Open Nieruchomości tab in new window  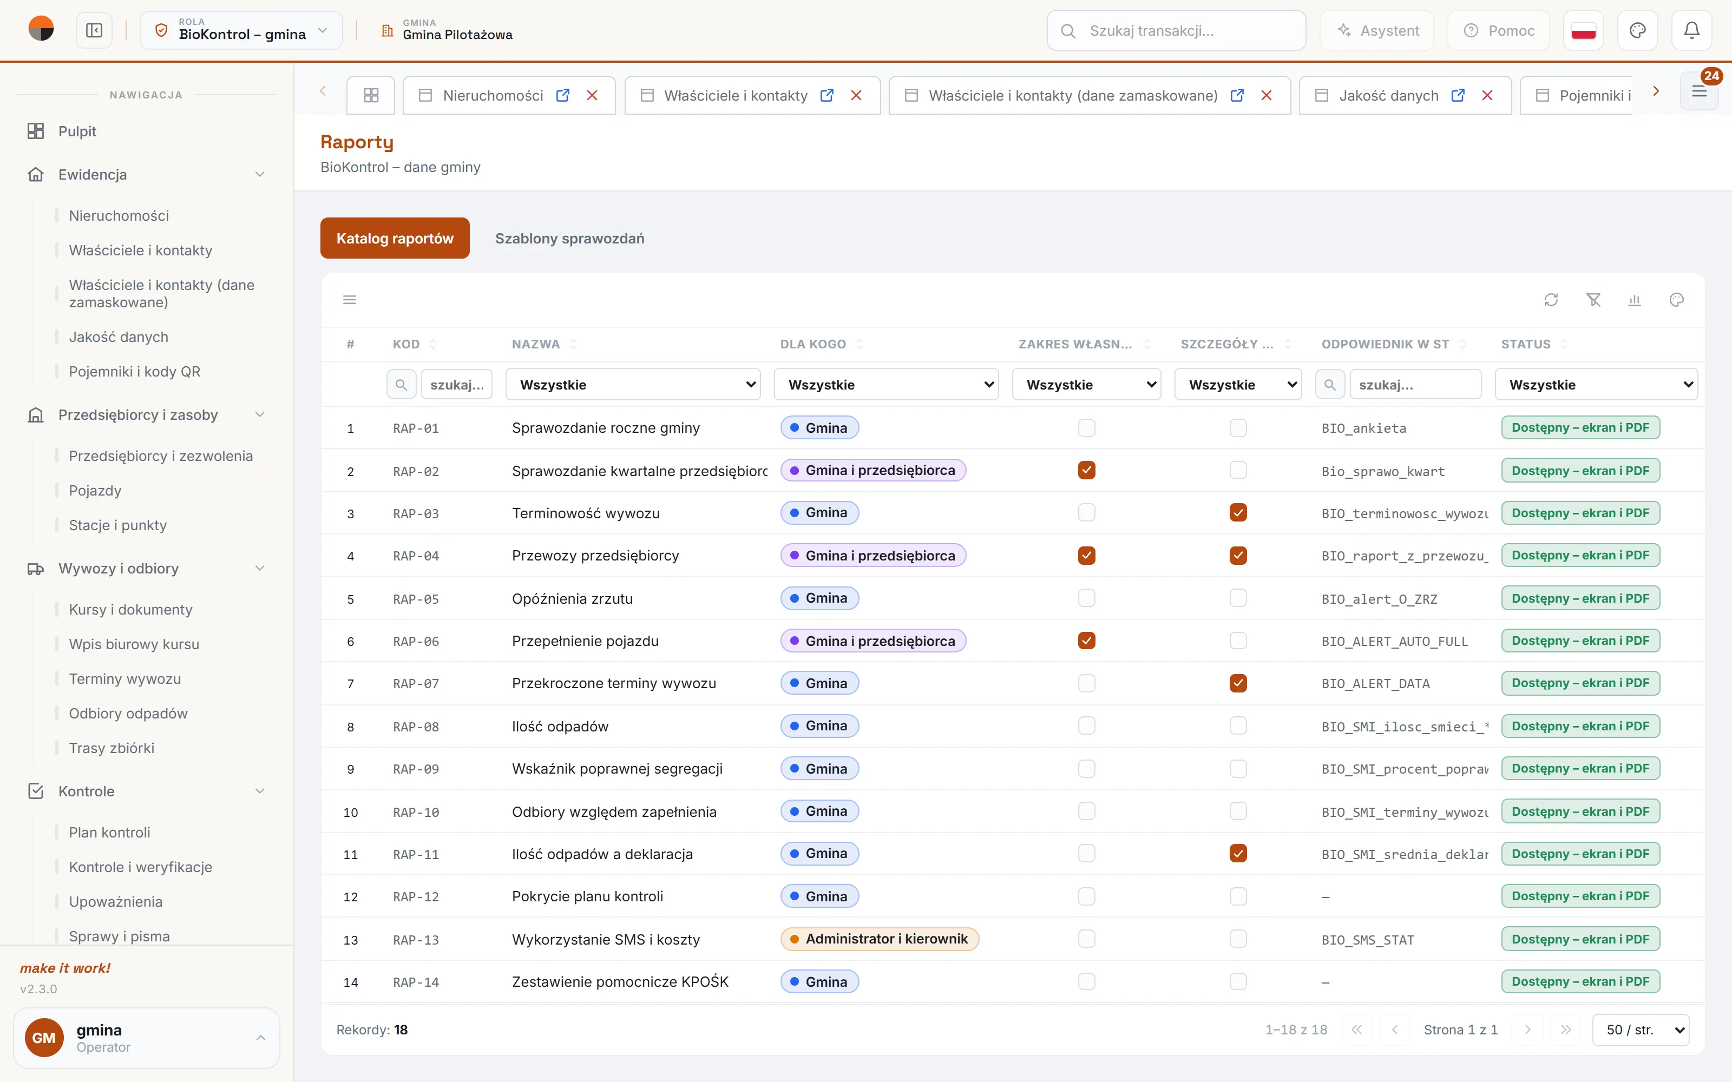click(563, 95)
